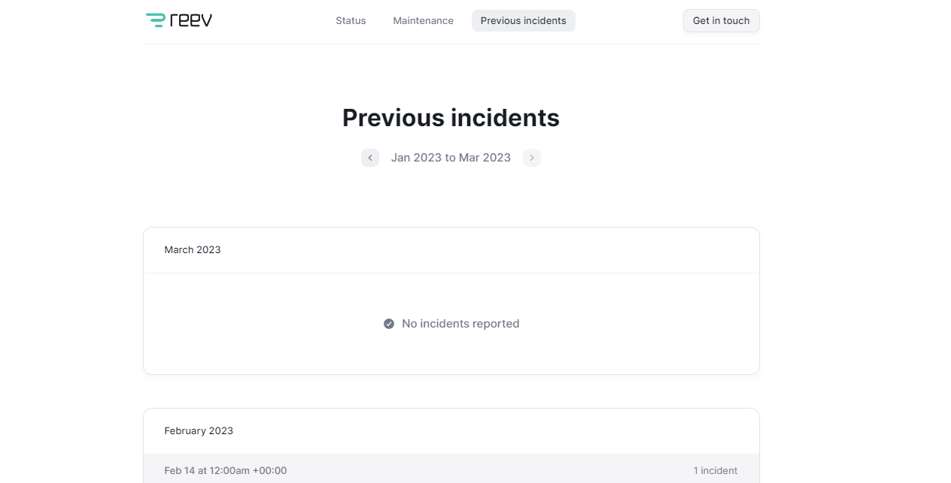Click the reev wordmark text
The image size is (951, 483).
[191, 20]
